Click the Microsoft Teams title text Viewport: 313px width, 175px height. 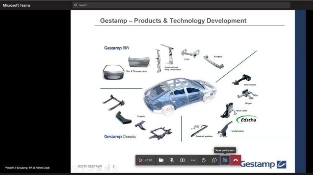(x=16, y=5)
